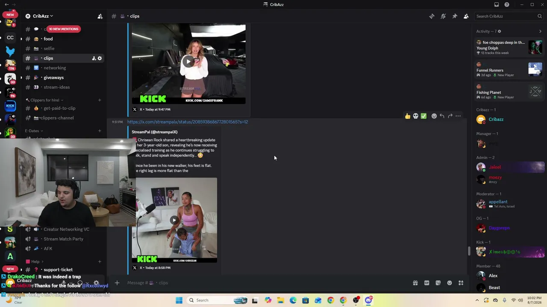Viewport: 547px width, 307px height.
Task: Open the sticker picker
Action: tap(438, 283)
